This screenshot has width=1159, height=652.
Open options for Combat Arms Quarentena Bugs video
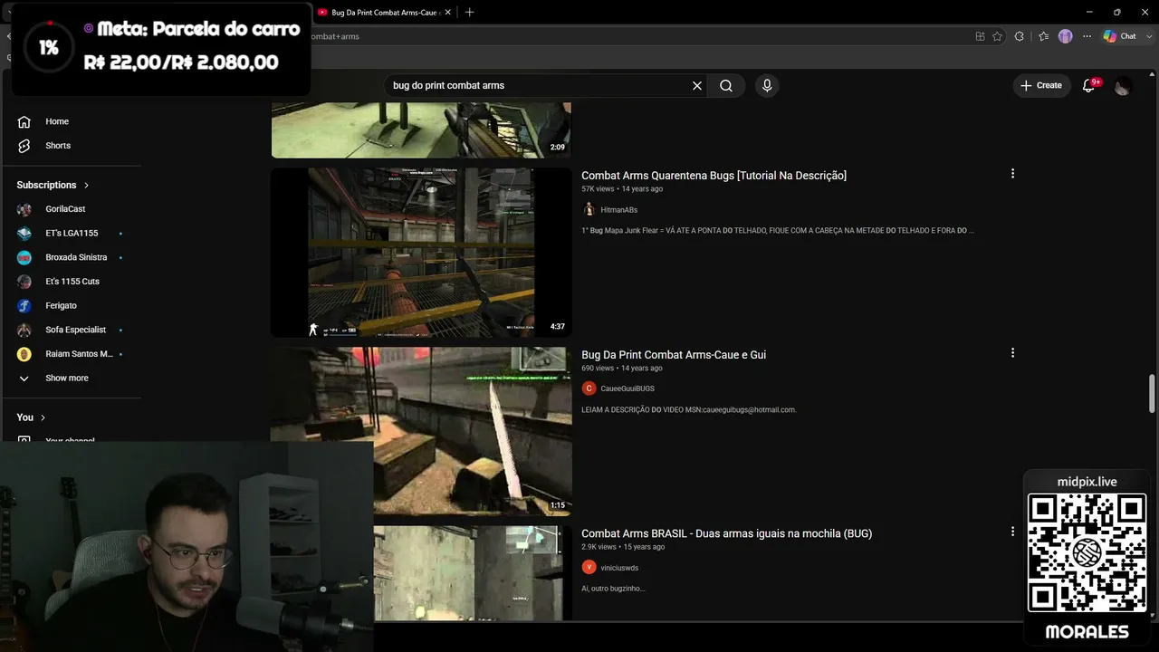1012,174
